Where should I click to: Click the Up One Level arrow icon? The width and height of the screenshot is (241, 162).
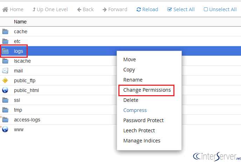34,9
